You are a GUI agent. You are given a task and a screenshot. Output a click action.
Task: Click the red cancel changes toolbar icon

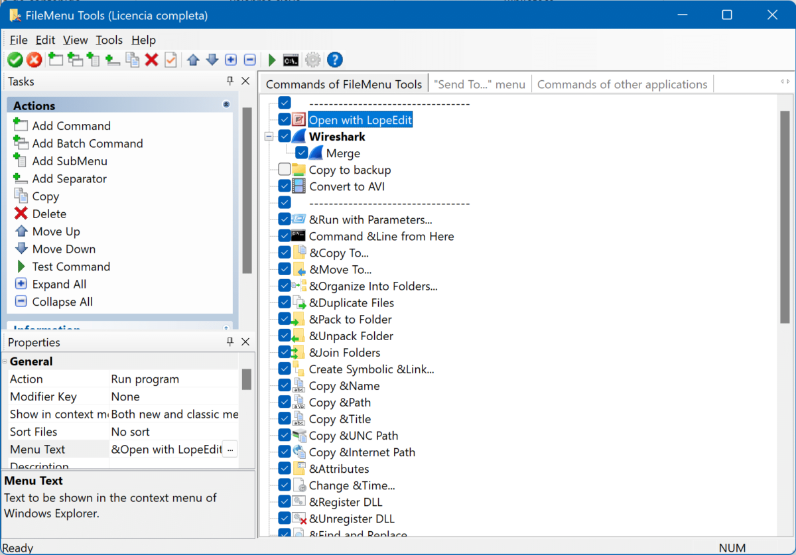(x=34, y=60)
